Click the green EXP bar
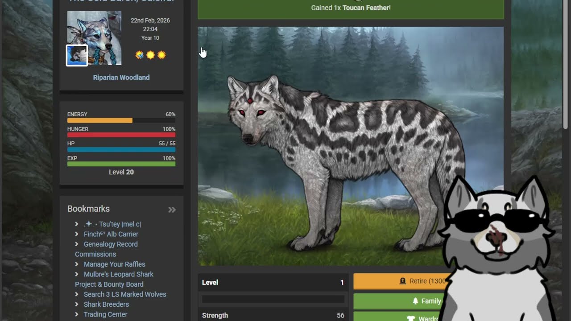This screenshot has height=321, width=571. 121,164
